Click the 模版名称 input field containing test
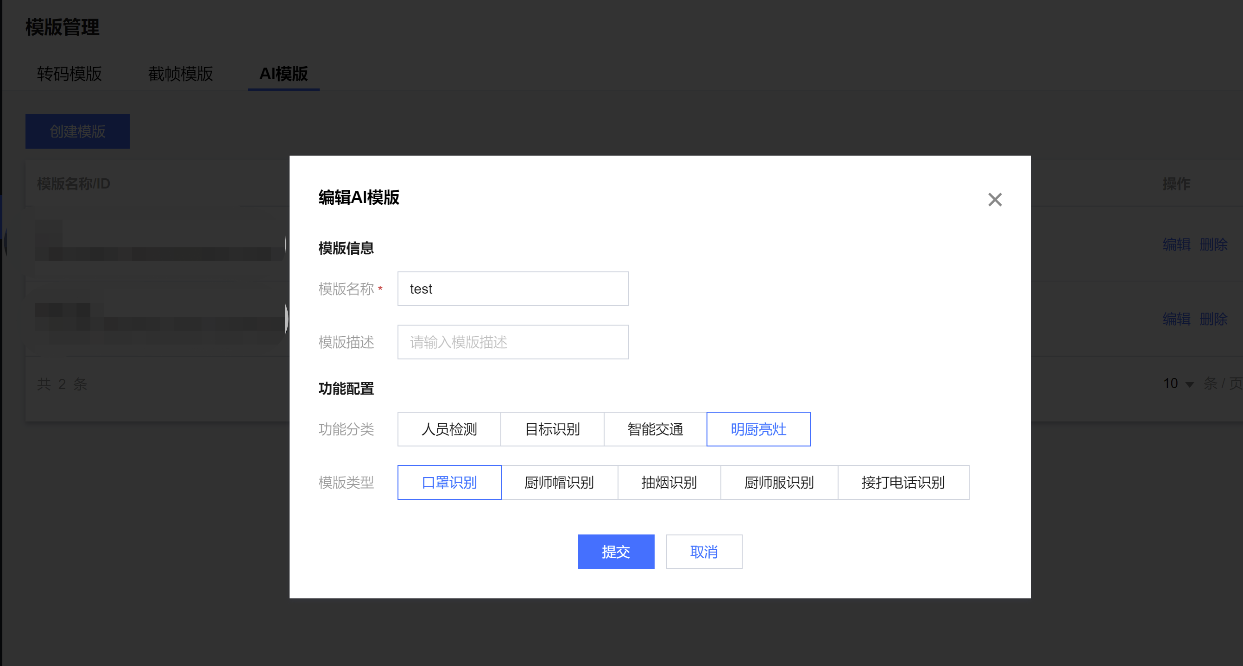 click(x=512, y=289)
